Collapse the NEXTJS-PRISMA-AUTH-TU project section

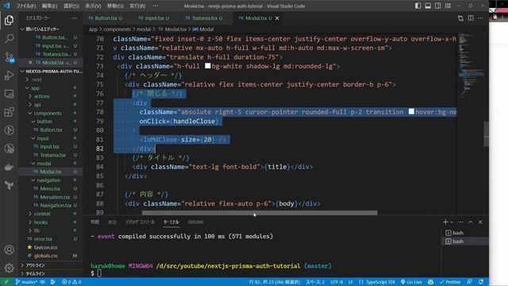point(50,71)
